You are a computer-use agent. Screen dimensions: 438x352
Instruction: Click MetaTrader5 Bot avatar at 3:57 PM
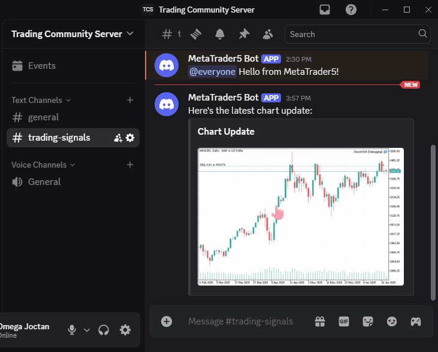coord(167,104)
